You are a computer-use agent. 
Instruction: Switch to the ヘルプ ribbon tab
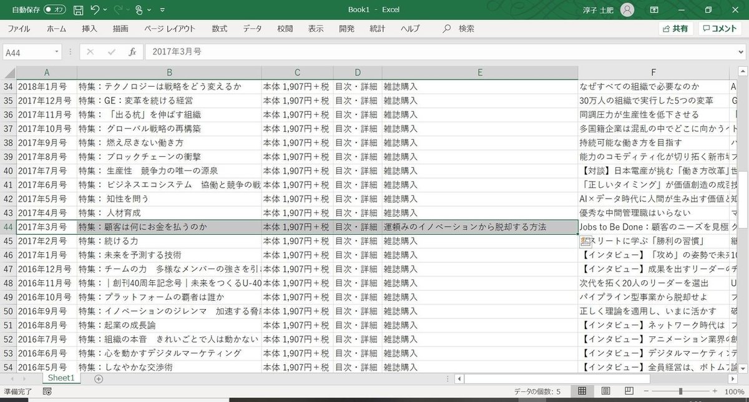point(410,29)
